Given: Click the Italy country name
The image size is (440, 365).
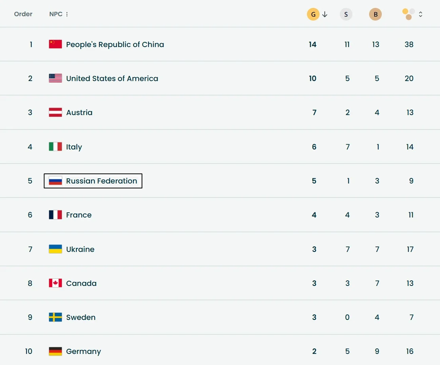Looking at the screenshot, I should [74, 147].
